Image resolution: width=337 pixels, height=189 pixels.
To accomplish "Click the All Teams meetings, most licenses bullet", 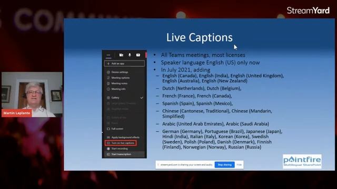I will click(203, 55).
